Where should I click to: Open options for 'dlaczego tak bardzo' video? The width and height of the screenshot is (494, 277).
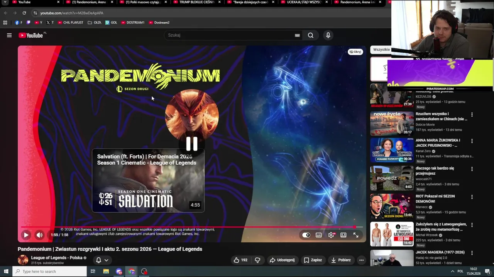click(x=472, y=169)
